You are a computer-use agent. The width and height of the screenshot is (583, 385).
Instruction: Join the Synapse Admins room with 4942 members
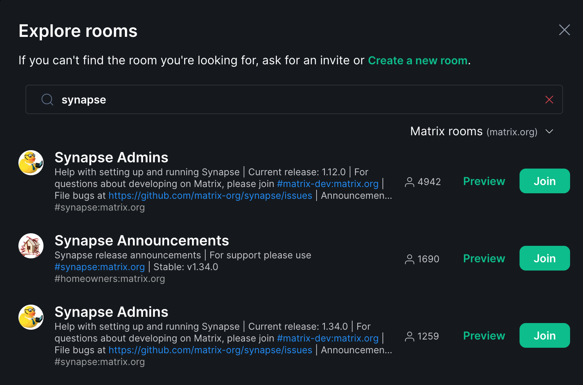[x=545, y=181]
